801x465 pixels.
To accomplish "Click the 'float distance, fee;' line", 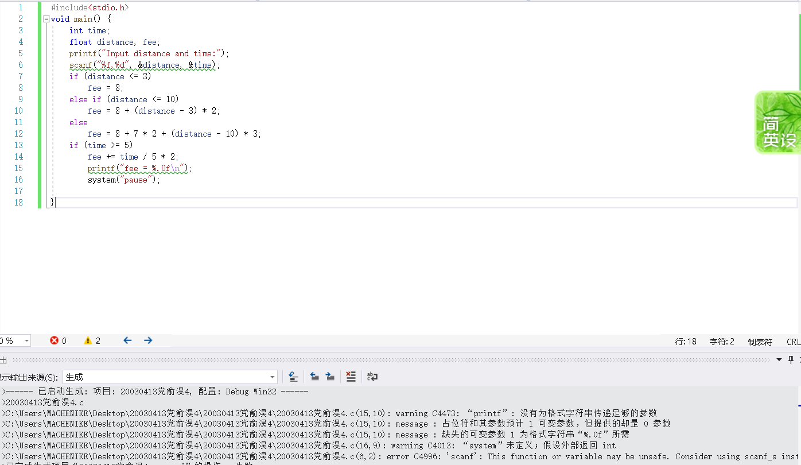I will coord(115,42).
